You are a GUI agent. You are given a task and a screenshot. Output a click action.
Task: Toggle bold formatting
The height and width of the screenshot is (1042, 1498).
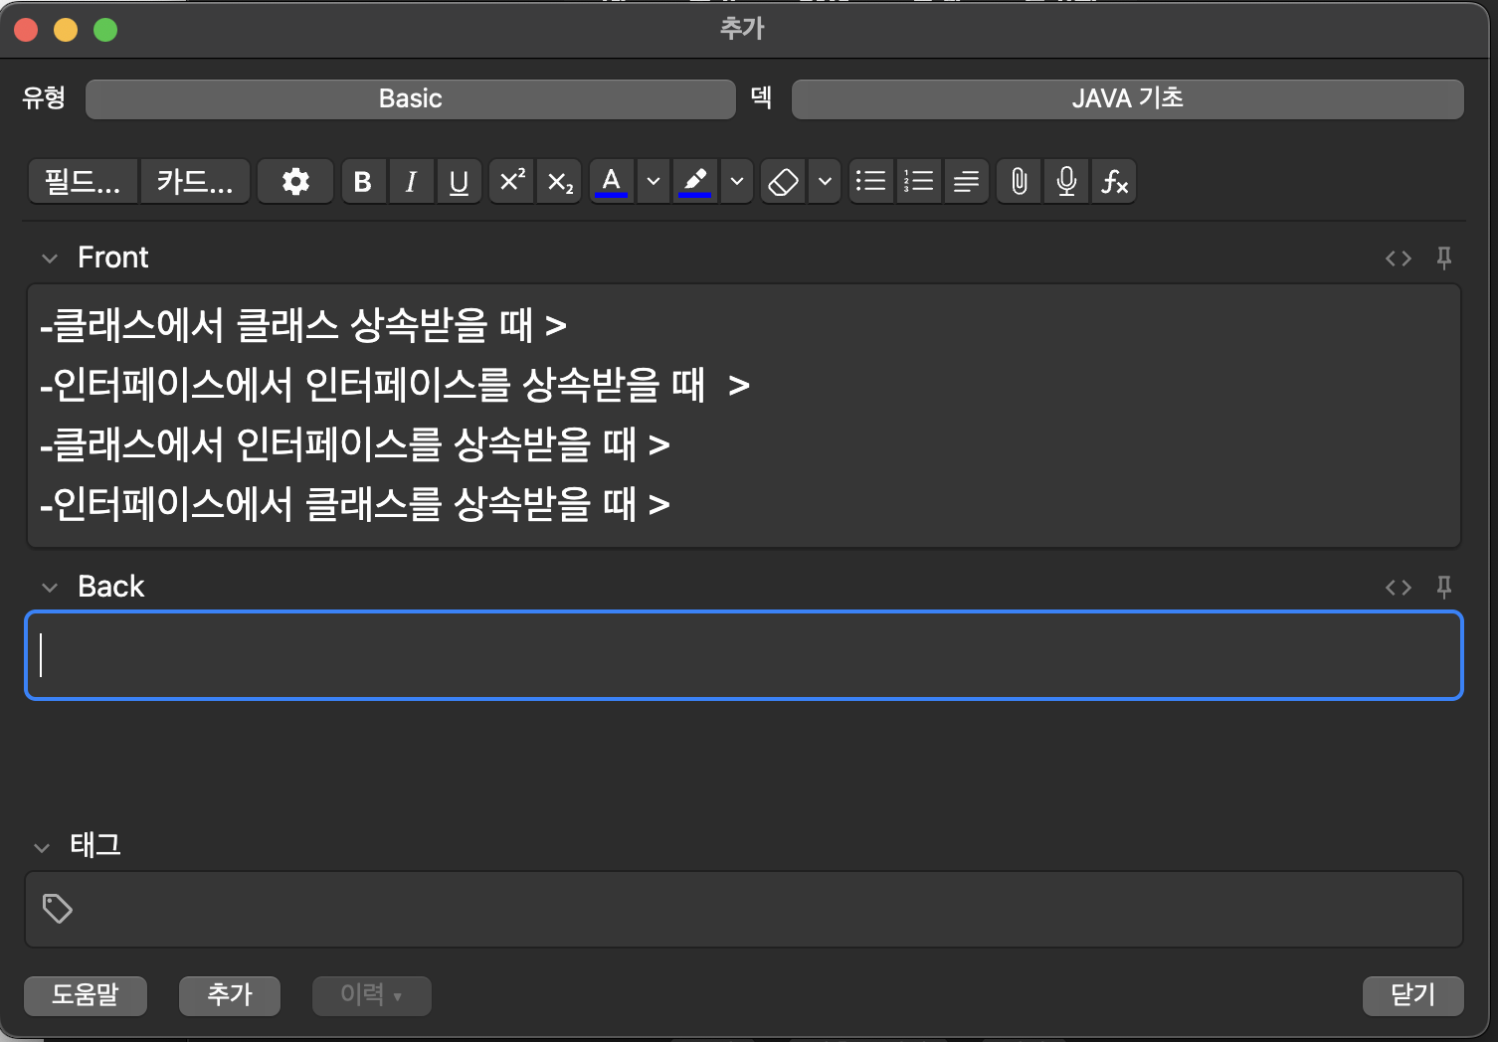pyautogui.click(x=363, y=182)
